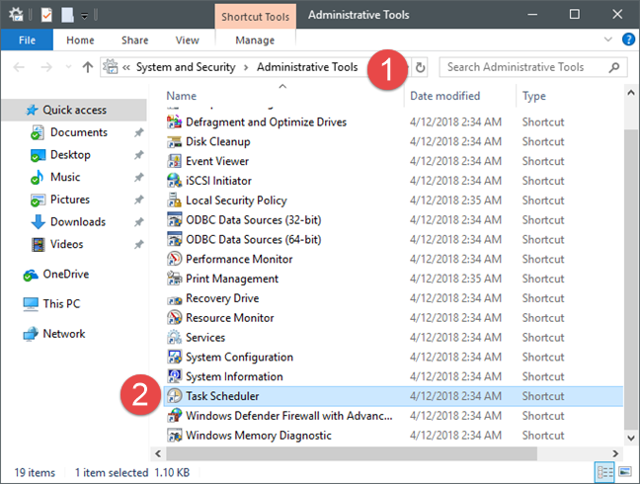The image size is (640, 484).
Task: Refresh the Administrative Tools folder
Action: click(420, 67)
